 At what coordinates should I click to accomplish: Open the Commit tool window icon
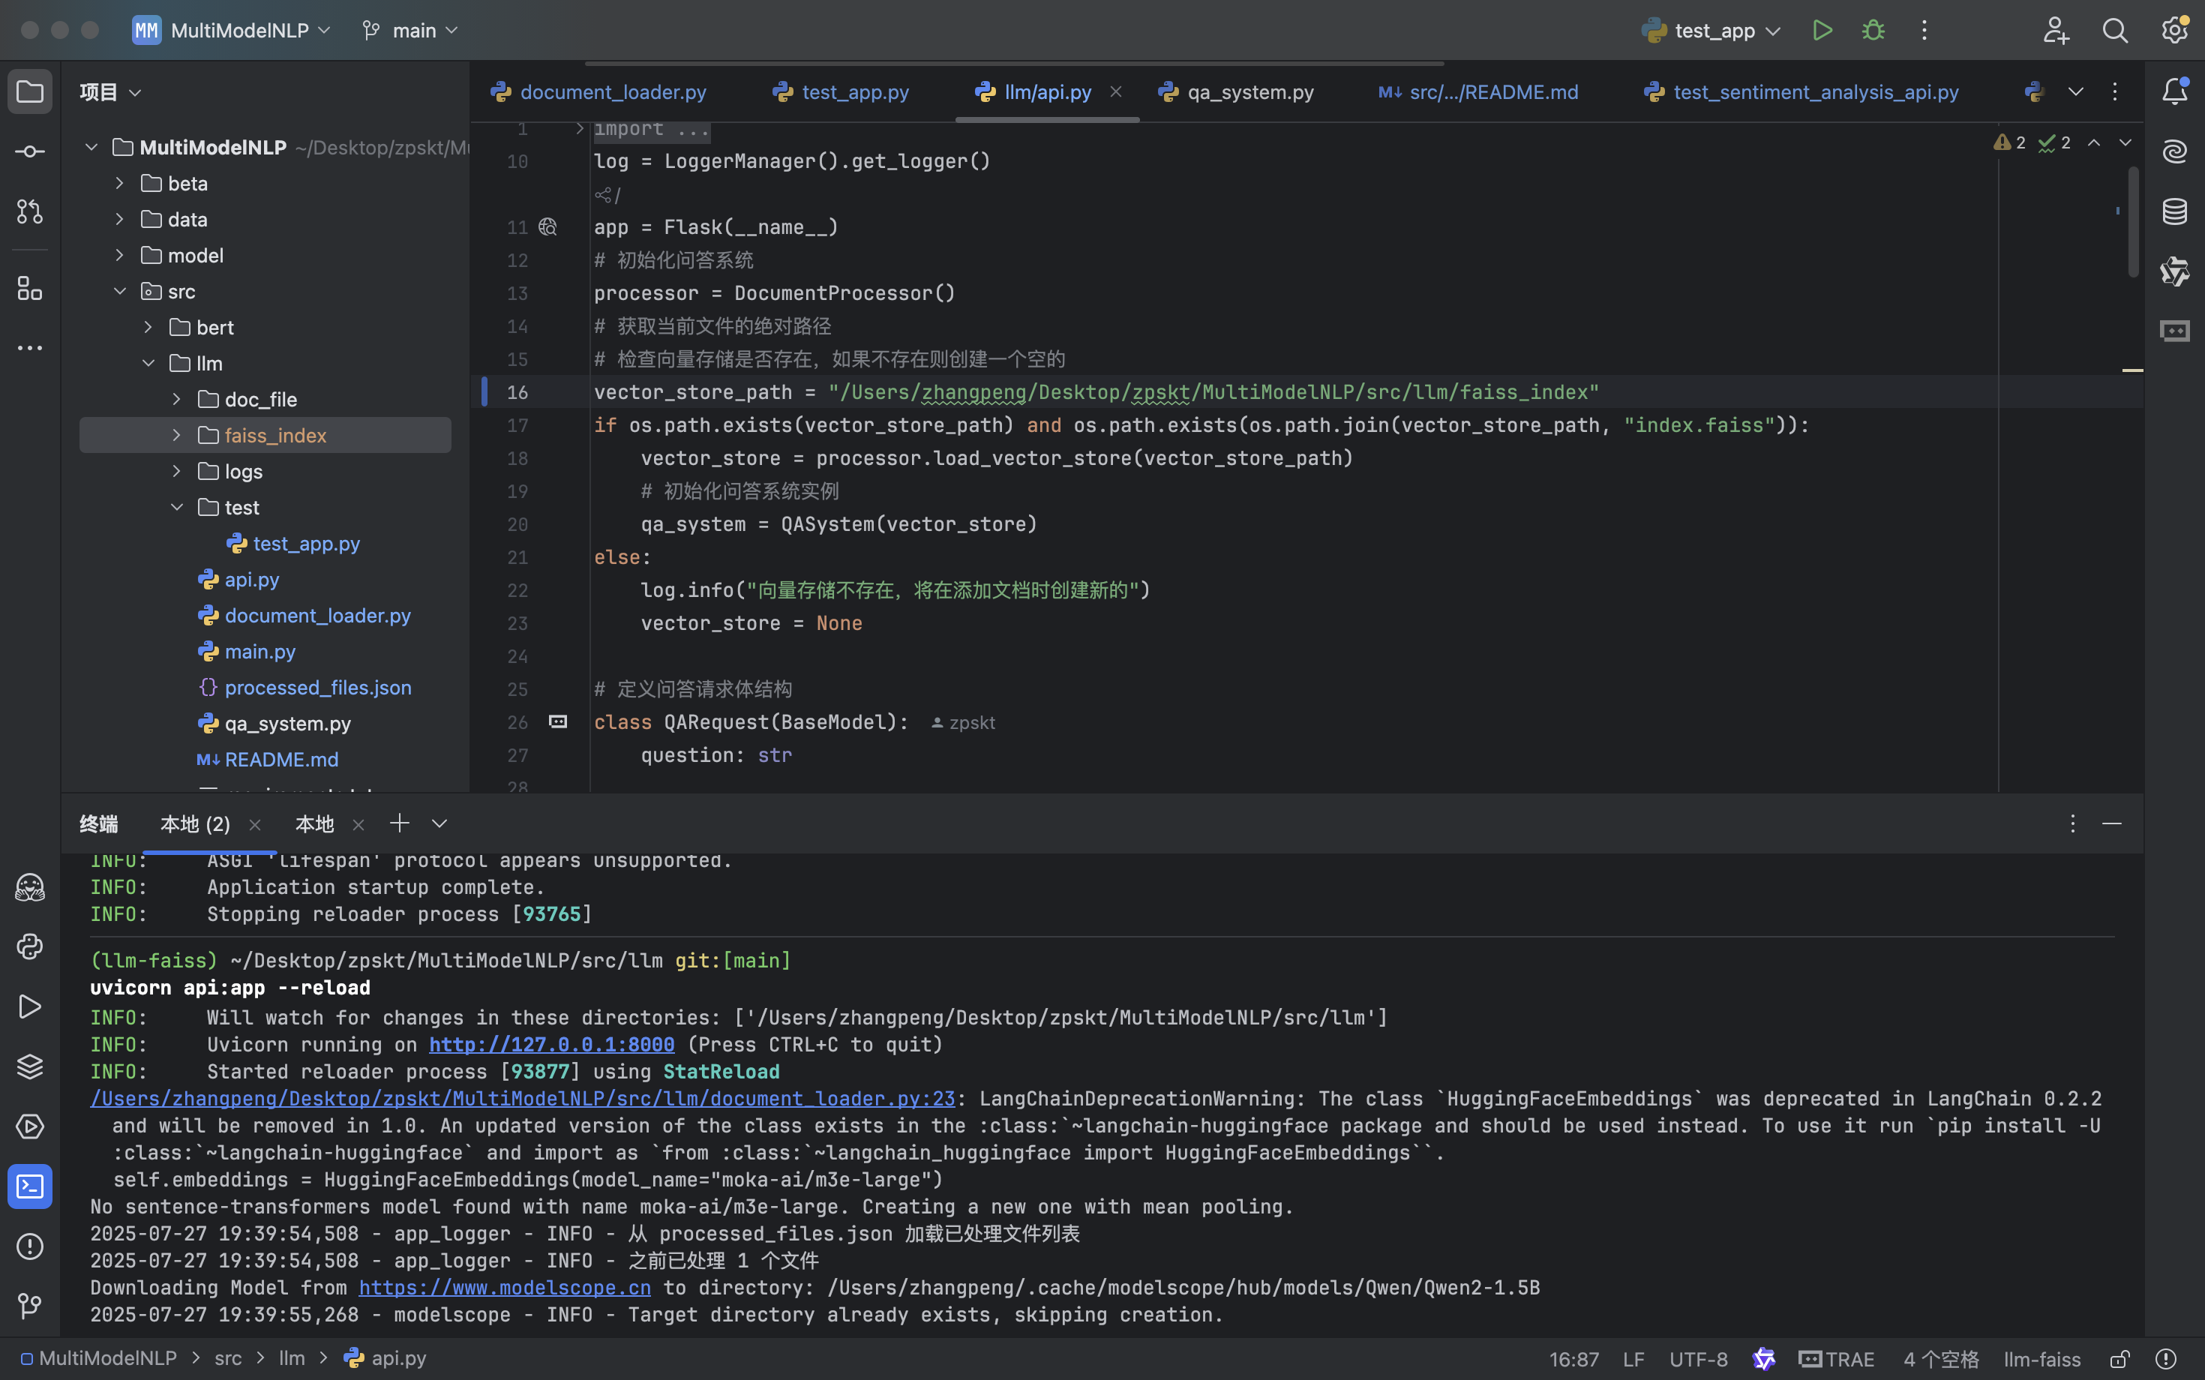[x=29, y=151]
